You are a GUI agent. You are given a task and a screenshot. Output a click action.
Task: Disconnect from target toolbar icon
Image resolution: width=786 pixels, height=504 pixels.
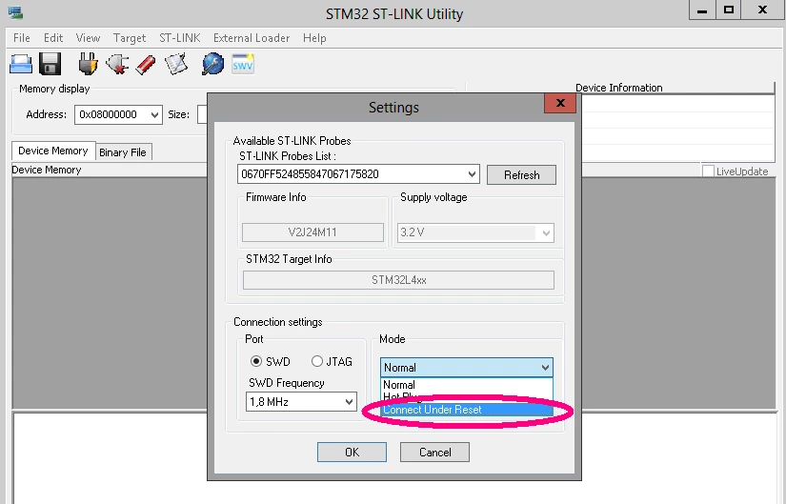[x=117, y=64]
